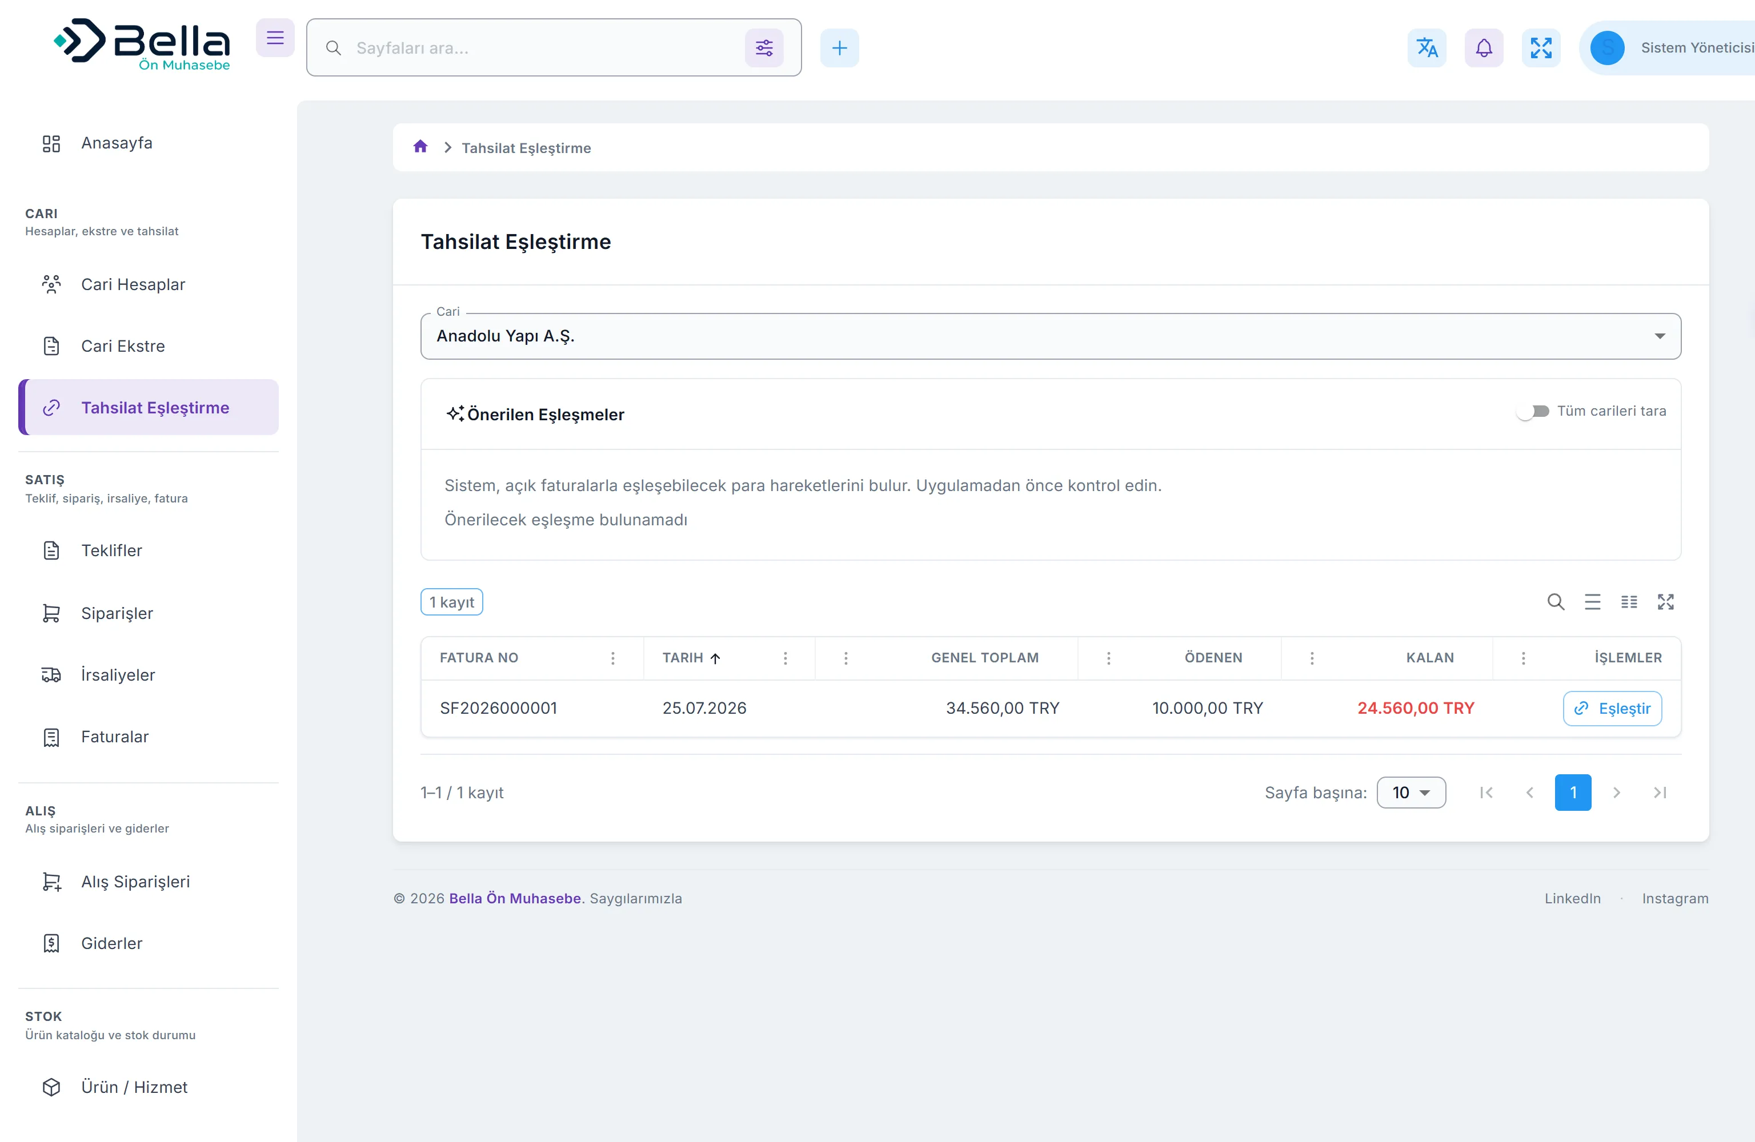The image size is (1755, 1142).
Task: Click the Sistem Yöneticisi user avatar
Action: coord(1607,48)
